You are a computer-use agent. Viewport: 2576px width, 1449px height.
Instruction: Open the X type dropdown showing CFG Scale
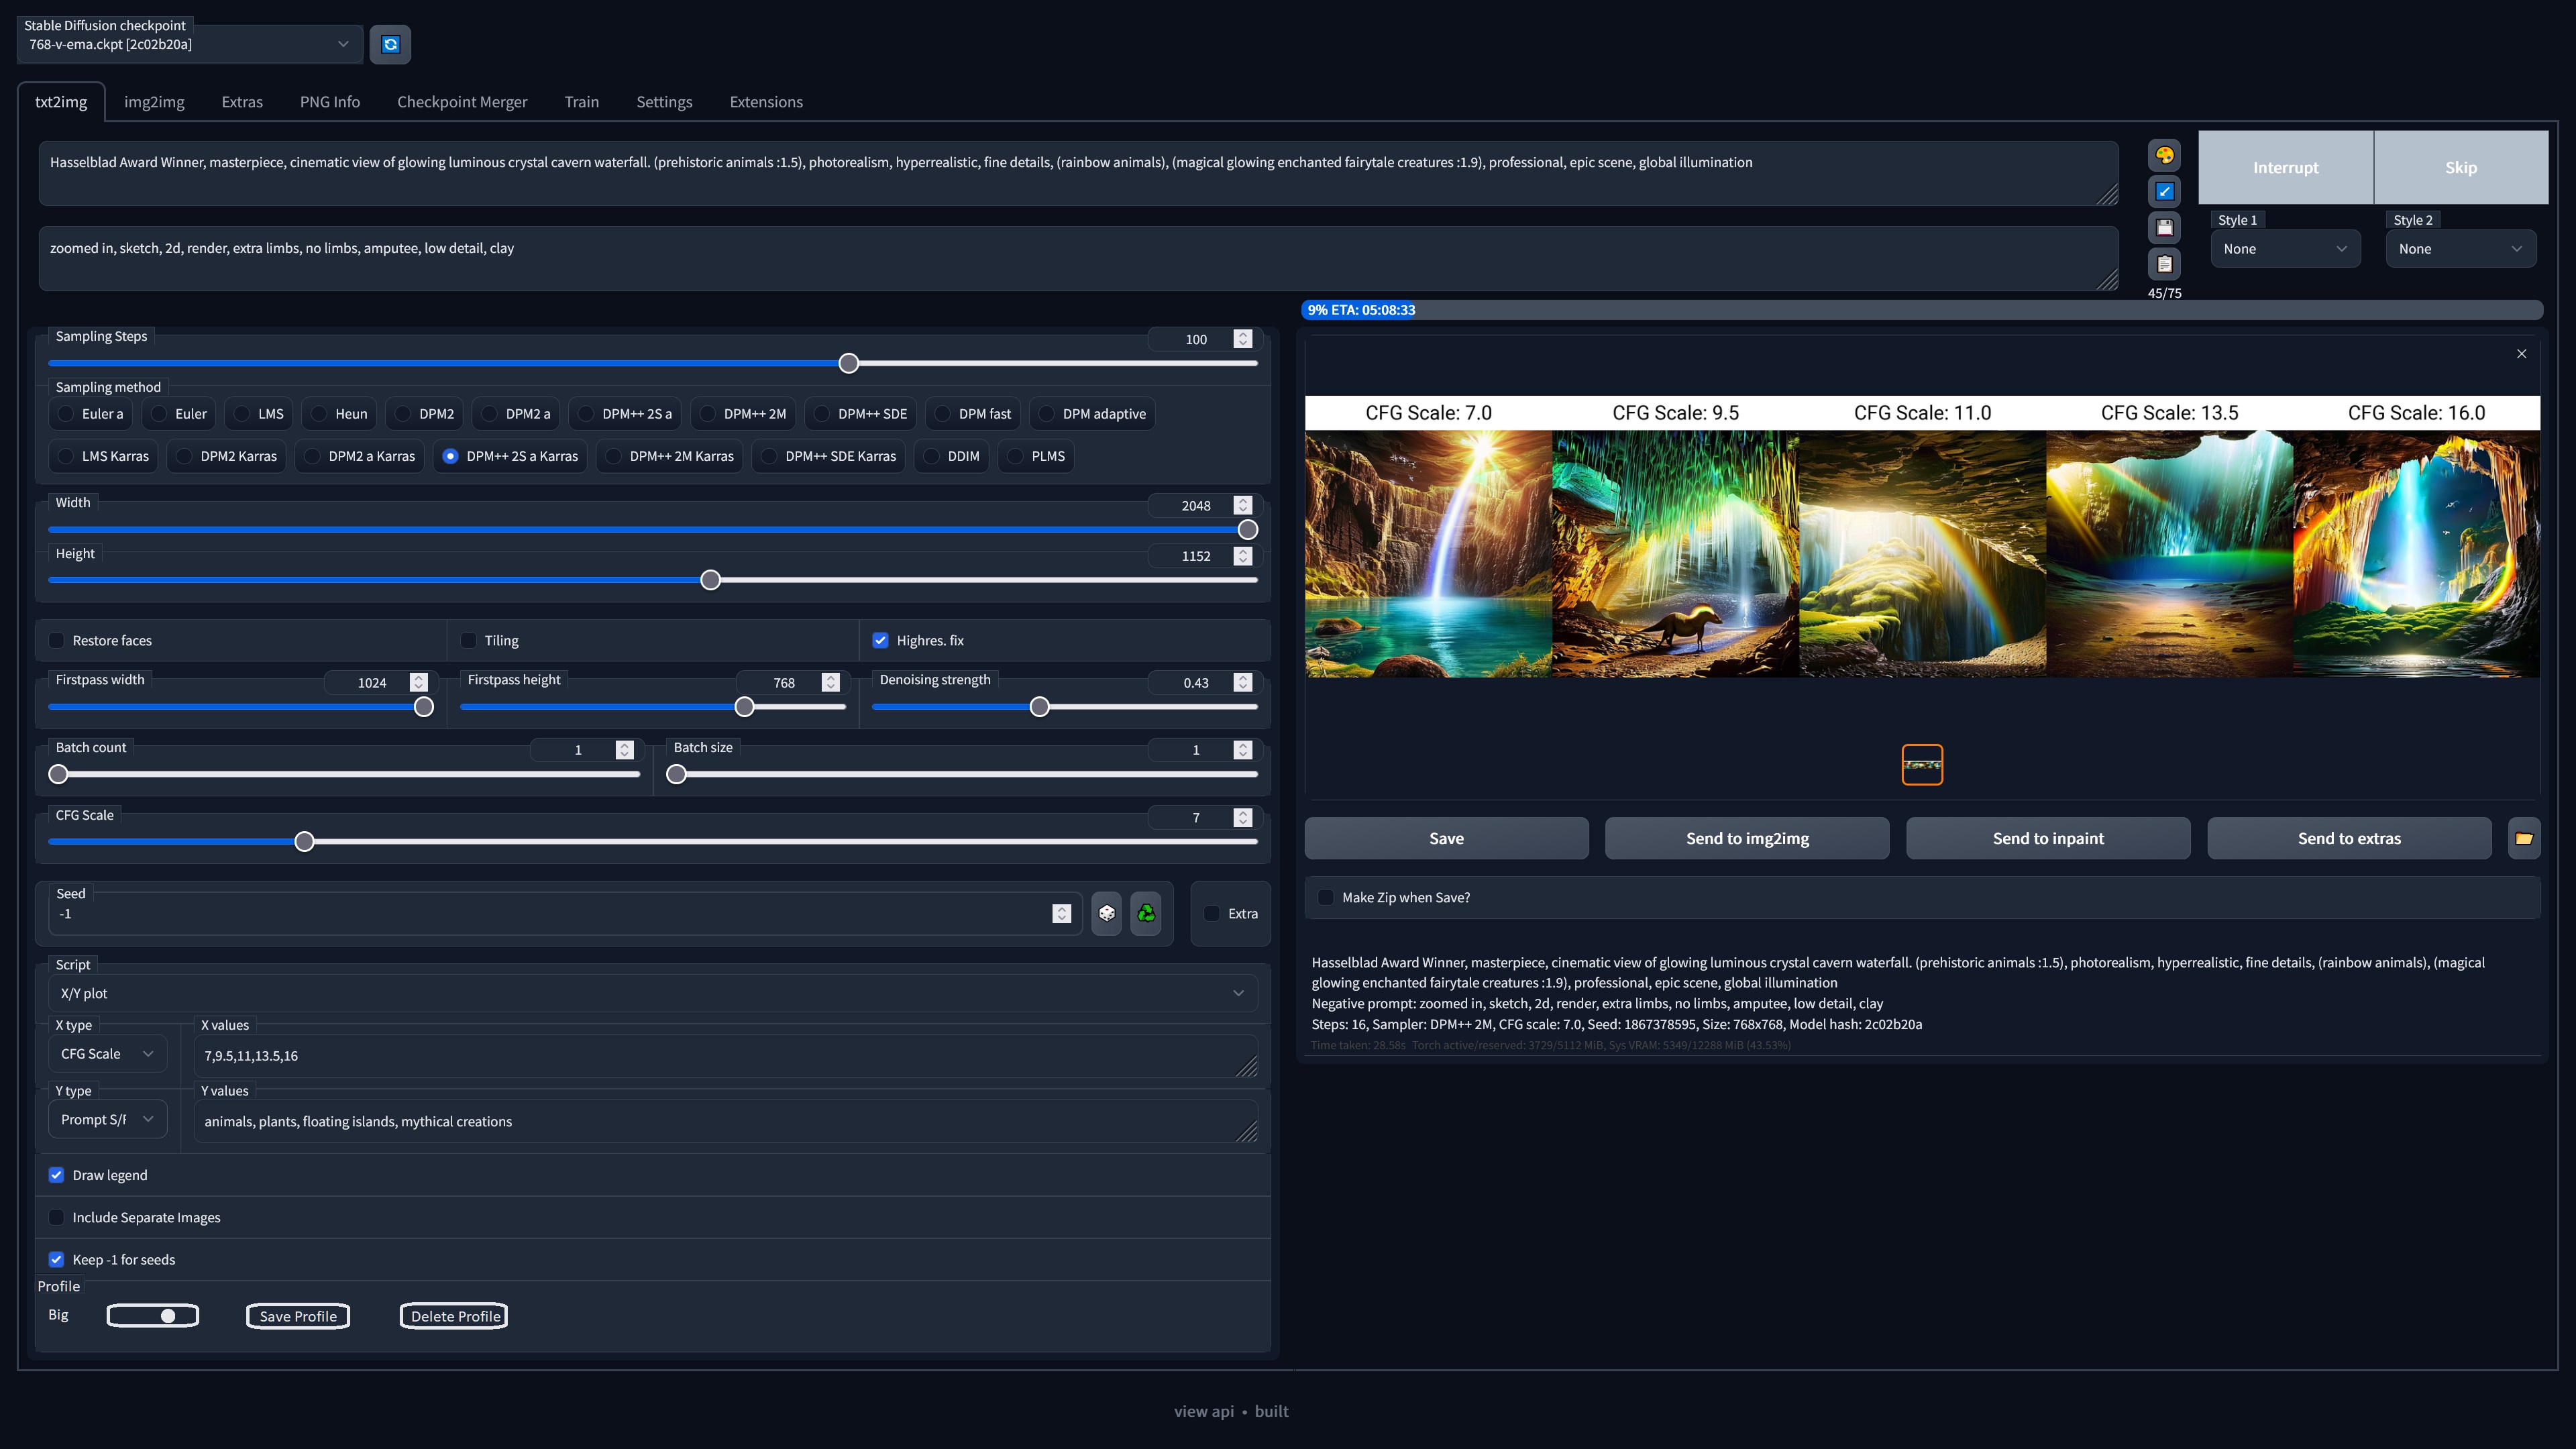(107, 1053)
